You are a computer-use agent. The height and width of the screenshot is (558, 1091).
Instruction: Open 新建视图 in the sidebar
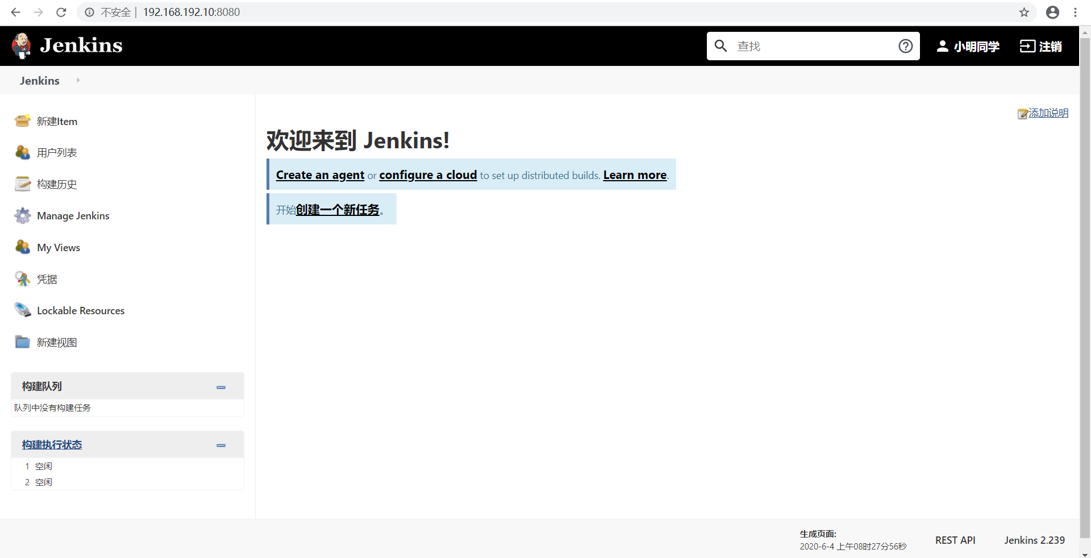57,342
